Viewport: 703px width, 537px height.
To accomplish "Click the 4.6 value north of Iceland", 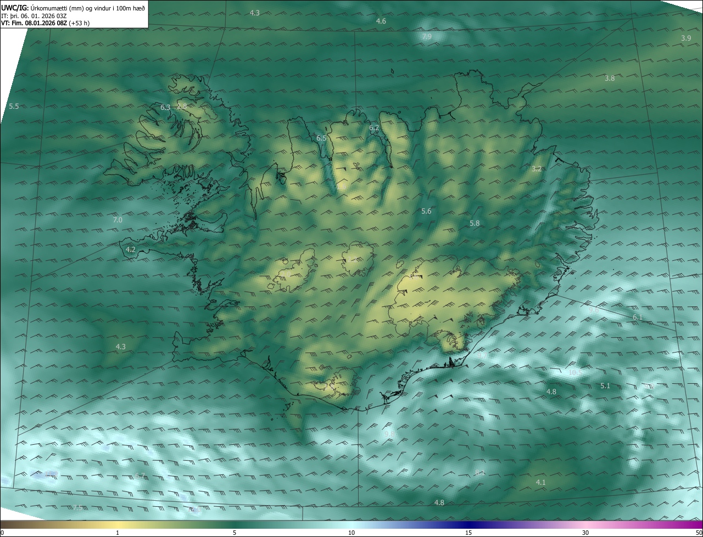I will click(381, 21).
